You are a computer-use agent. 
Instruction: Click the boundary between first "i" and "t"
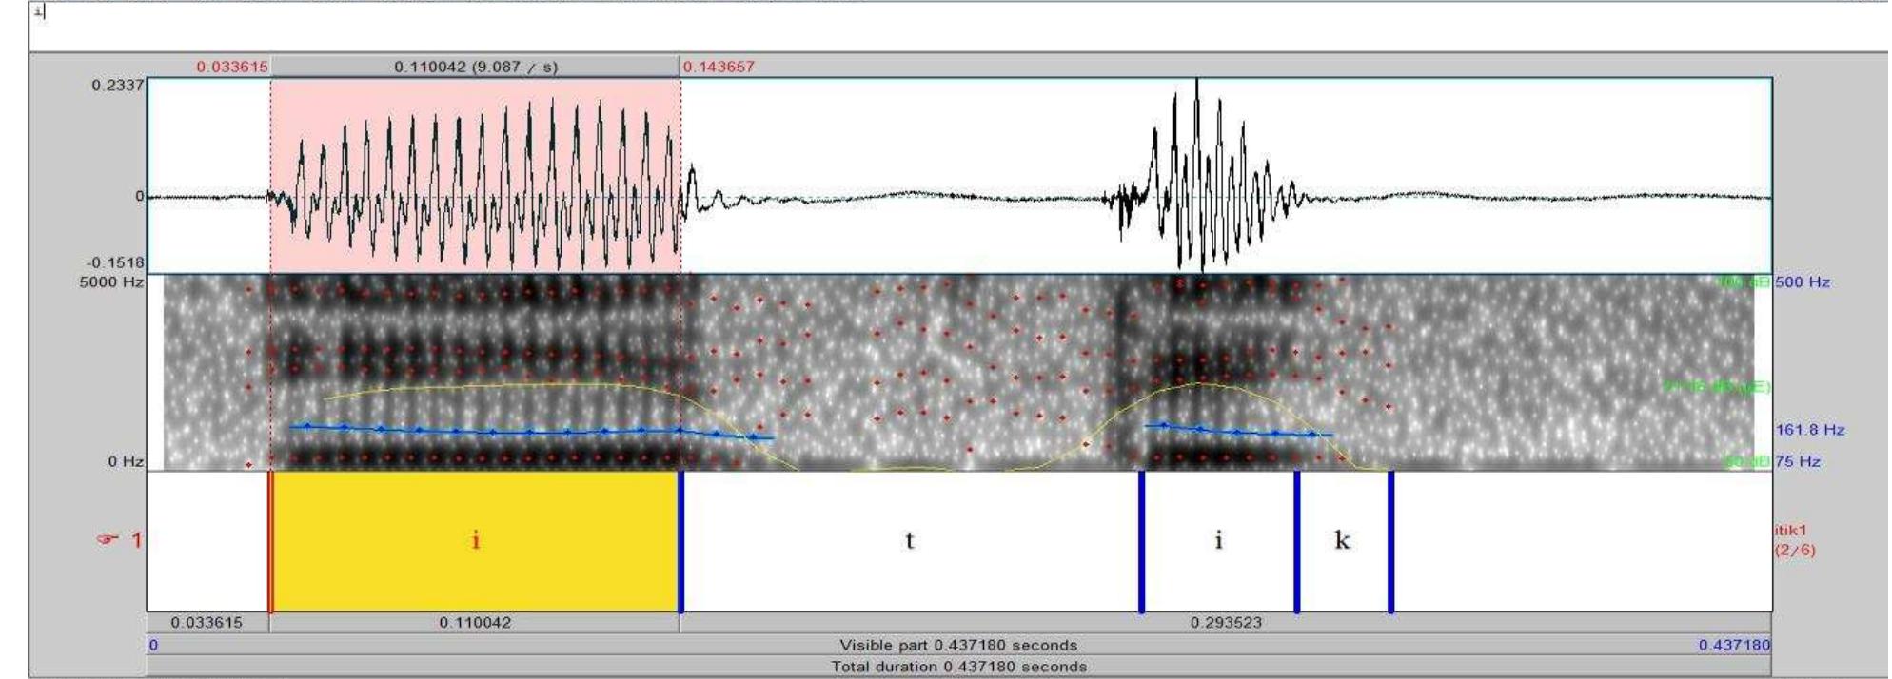click(x=681, y=541)
